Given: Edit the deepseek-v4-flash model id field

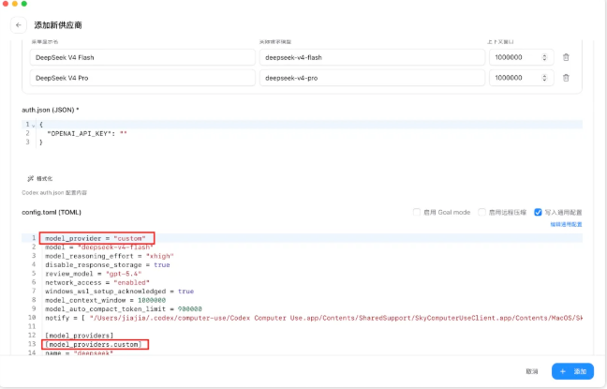Looking at the screenshot, I should coord(372,57).
